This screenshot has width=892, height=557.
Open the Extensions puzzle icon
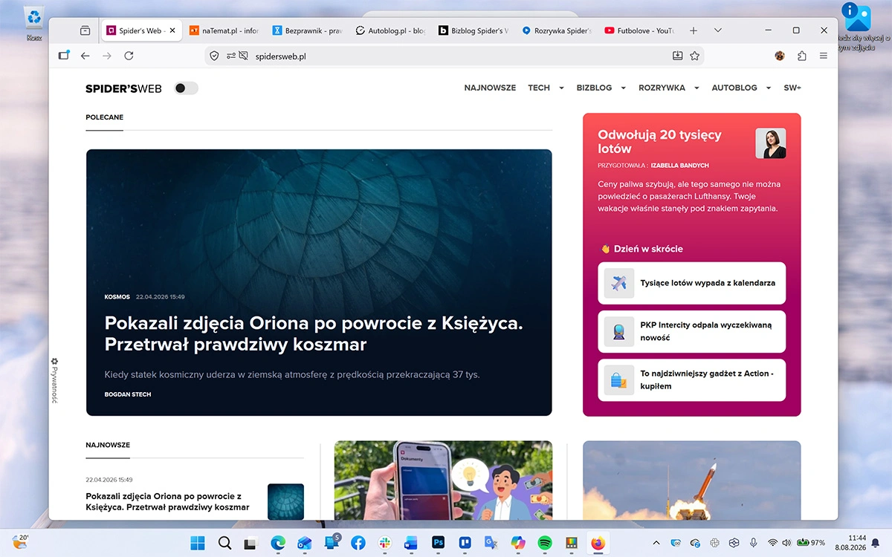pyautogui.click(x=801, y=56)
